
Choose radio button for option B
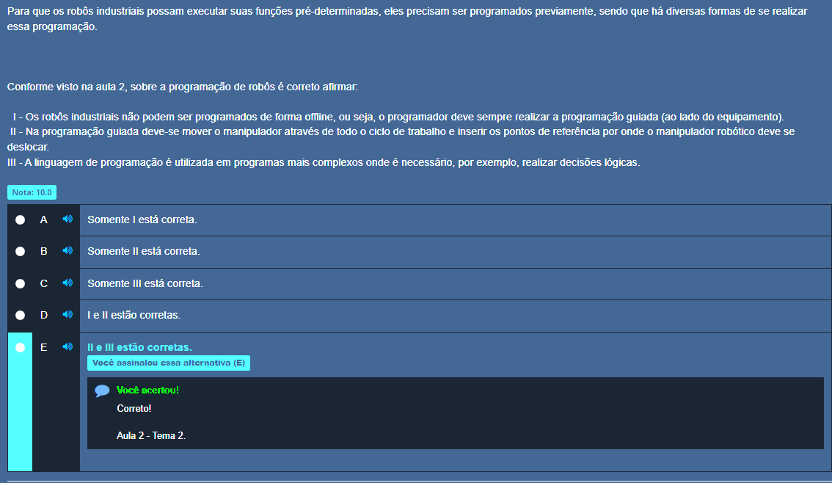tap(21, 251)
